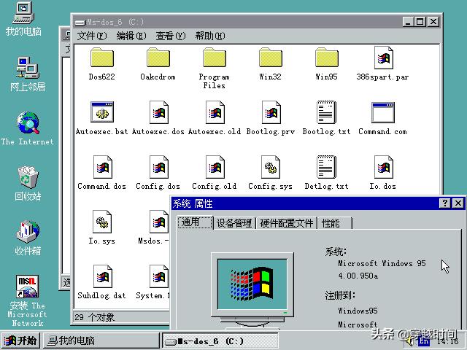Select 回收站 recycle bin icon

click(x=28, y=177)
